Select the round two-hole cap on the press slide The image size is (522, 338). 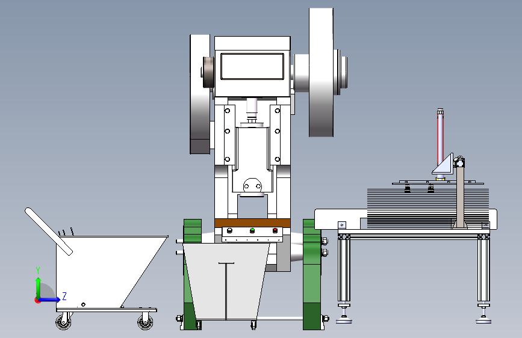tap(252, 186)
